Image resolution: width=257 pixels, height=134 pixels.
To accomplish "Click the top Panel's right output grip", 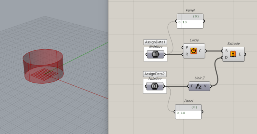I will [x=204, y=22].
